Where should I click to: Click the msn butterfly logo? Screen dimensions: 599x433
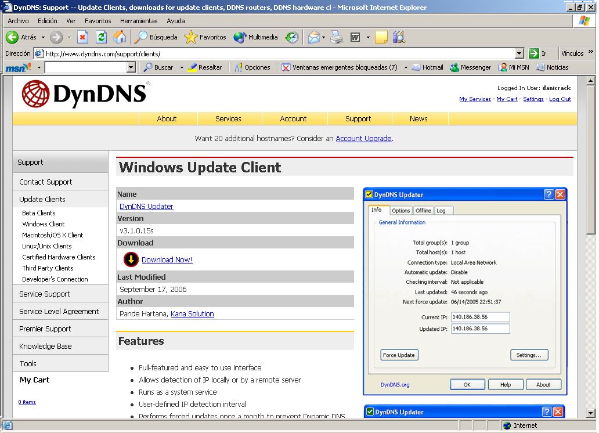(x=17, y=68)
